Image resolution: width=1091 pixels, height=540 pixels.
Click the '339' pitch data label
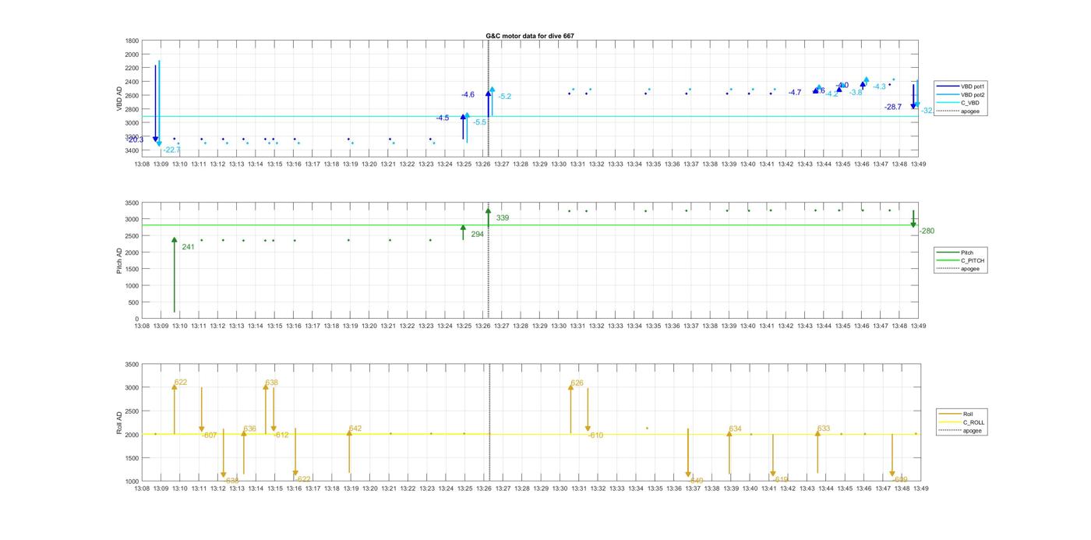(503, 218)
